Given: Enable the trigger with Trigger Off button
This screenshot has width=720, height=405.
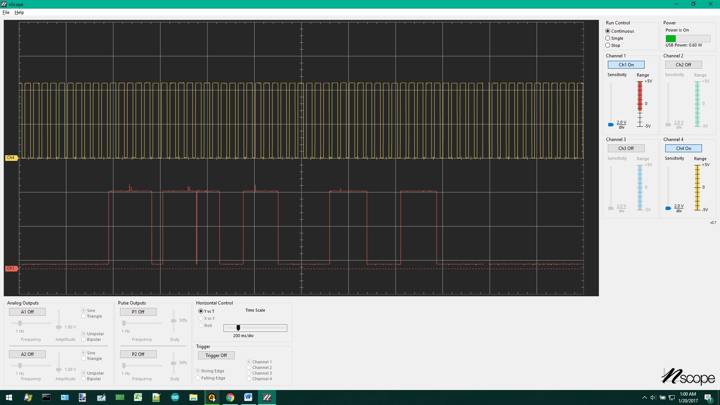Looking at the screenshot, I should [216, 355].
